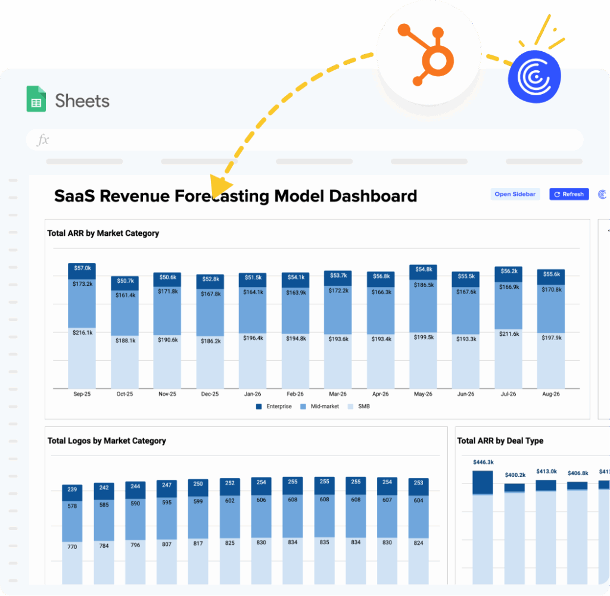Screen dimensions: 610x596
Task: Click the Enterprise legend color square
Action: (259, 406)
